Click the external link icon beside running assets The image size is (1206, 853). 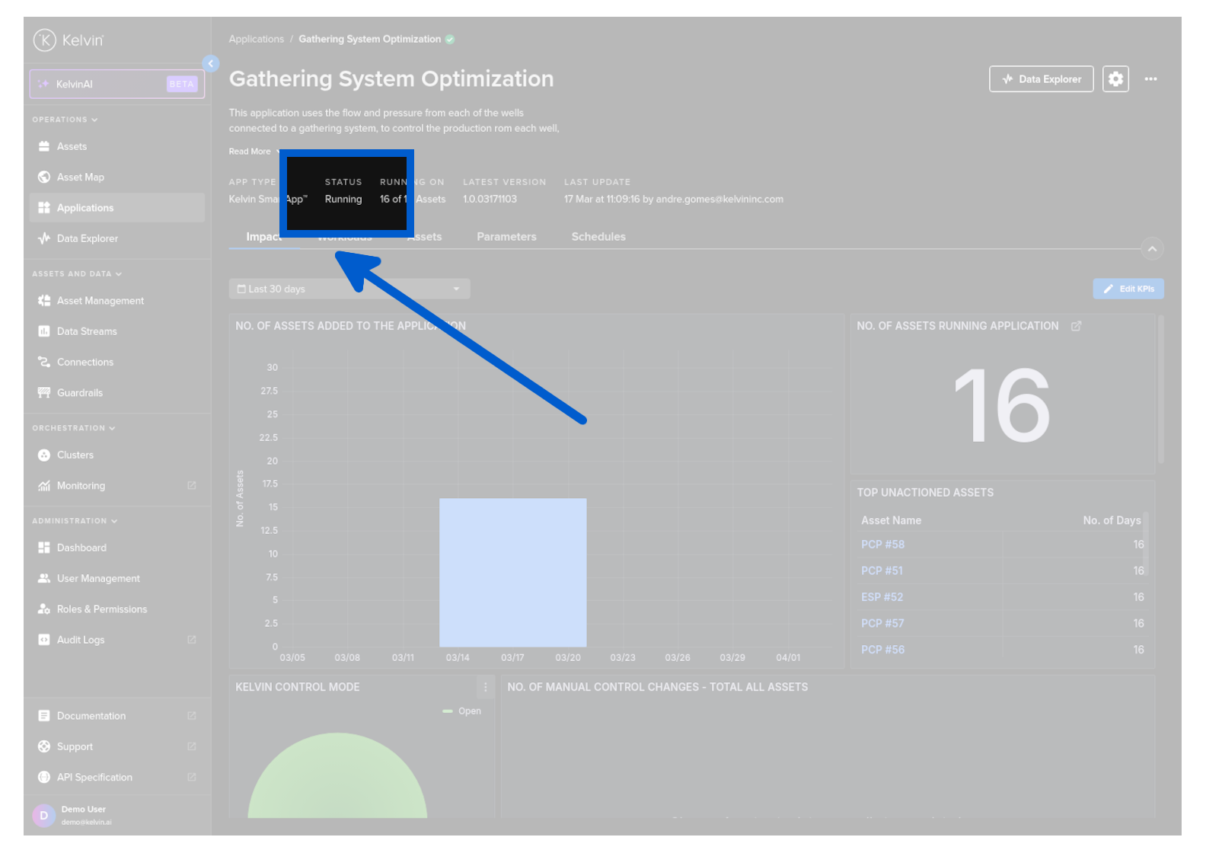(x=1076, y=327)
